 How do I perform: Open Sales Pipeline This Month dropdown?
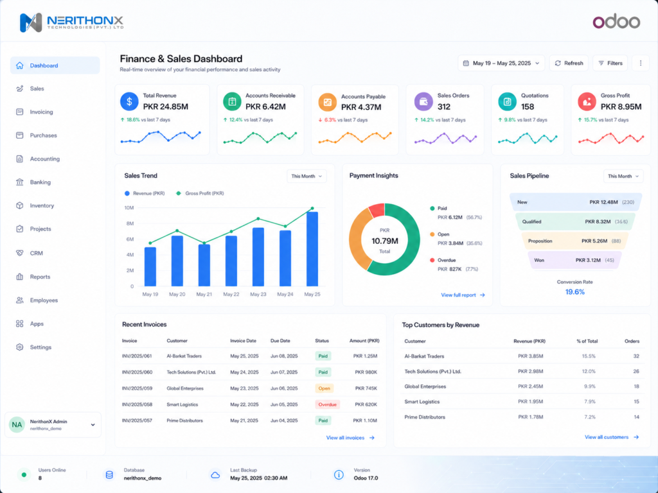pyautogui.click(x=623, y=176)
